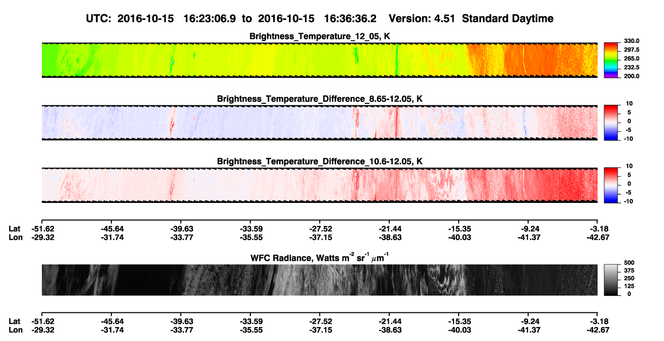This screenshot has height=341, width=664.
Task: Click the 'Lat' label below the WFC Radiance panel
Action: [15, 321]
